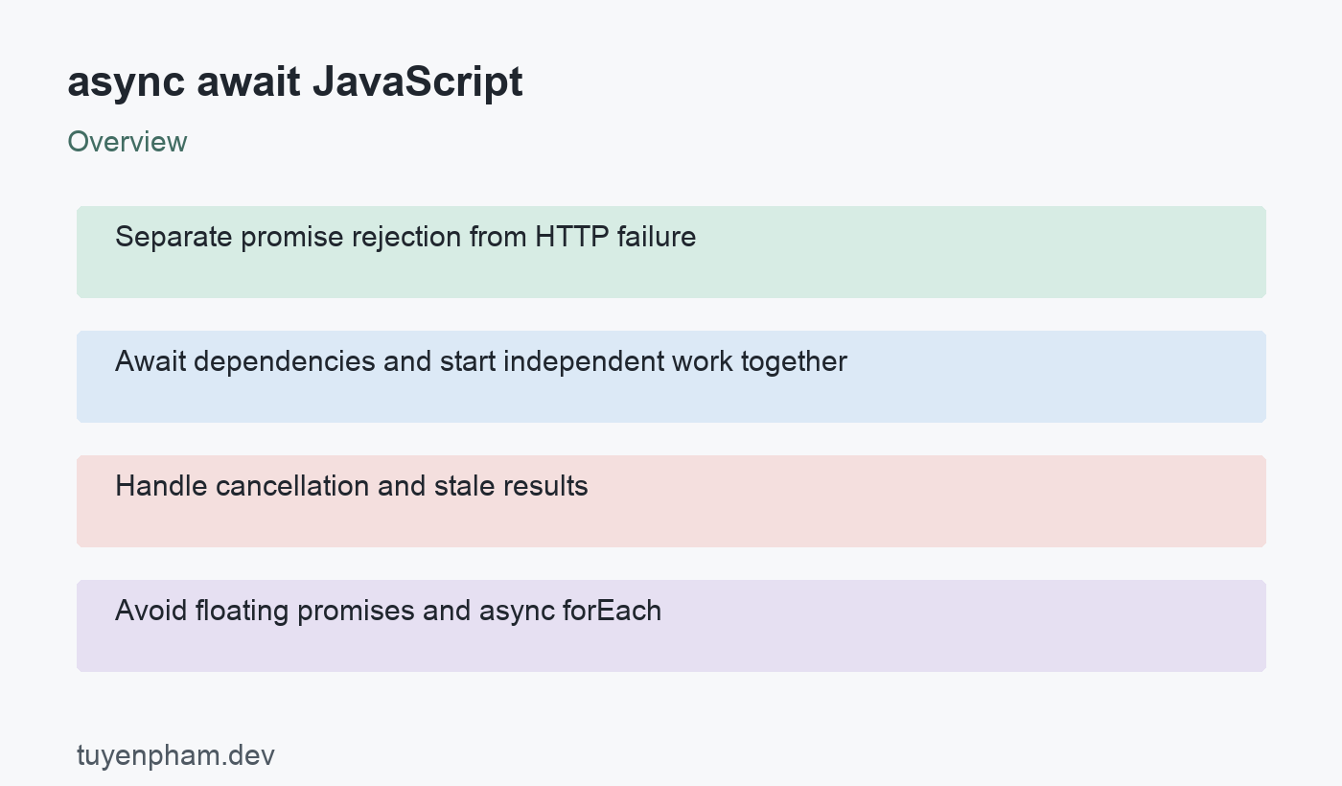
Task: Click 'Handle cancellation and stale results'
Action: [x=671, y=501]
